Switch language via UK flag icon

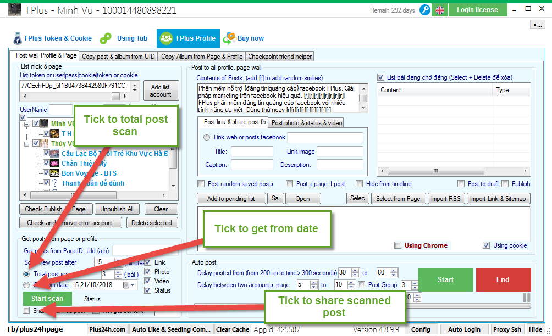click(x=440, y=10)
